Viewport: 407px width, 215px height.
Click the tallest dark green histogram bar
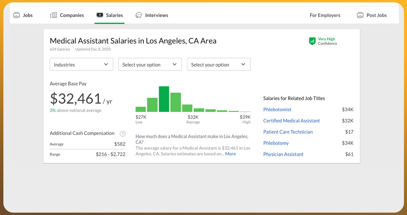(164, 99)
